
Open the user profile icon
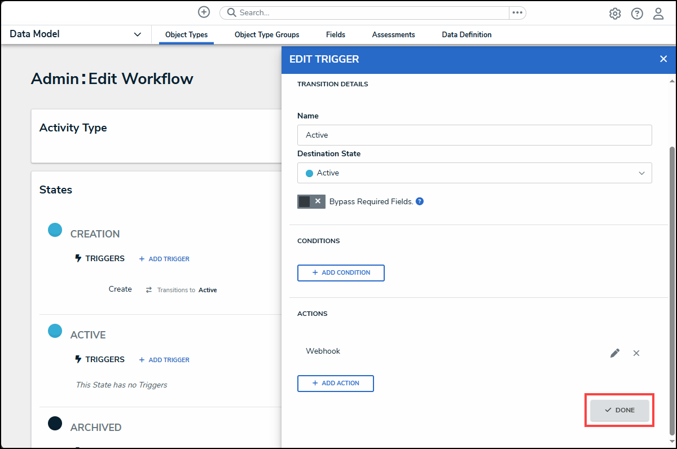coord(658,14)
